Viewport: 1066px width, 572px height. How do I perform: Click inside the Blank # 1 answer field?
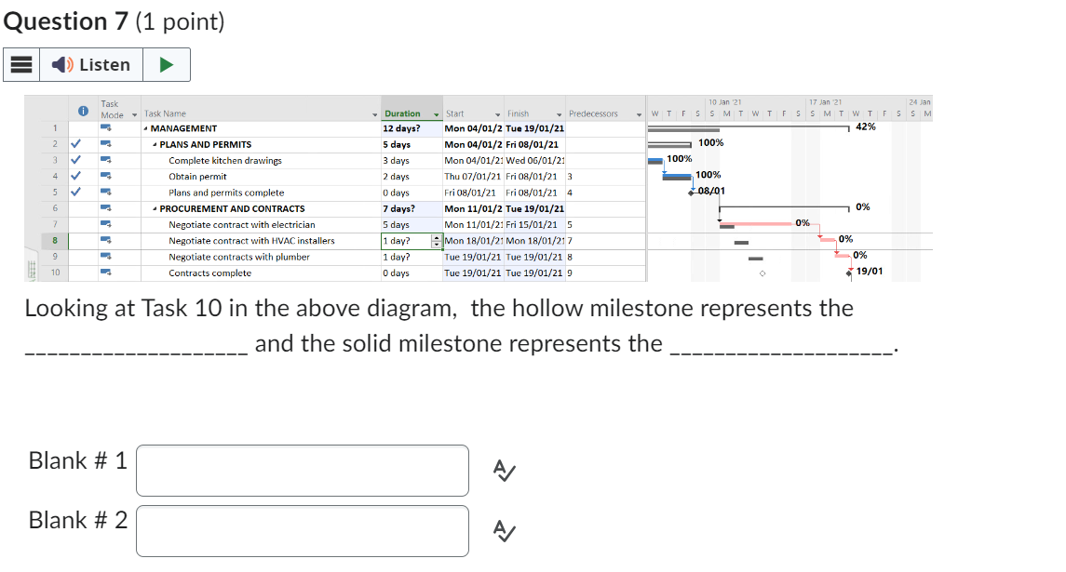point(303,470)
